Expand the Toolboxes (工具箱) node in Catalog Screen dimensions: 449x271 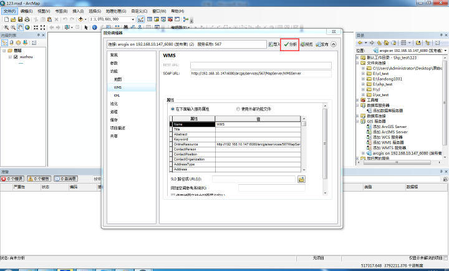point(357,100)
